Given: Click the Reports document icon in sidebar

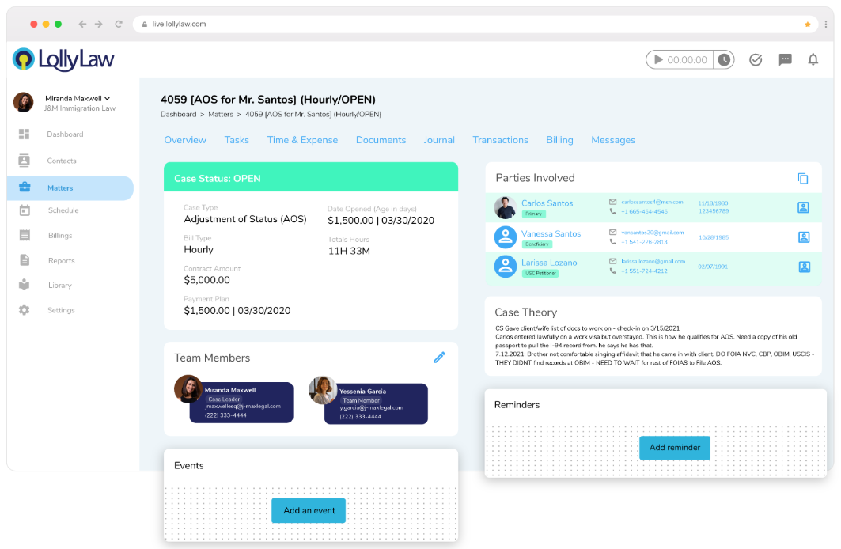Looking at the screenshot, I should [x=25, y=260].
